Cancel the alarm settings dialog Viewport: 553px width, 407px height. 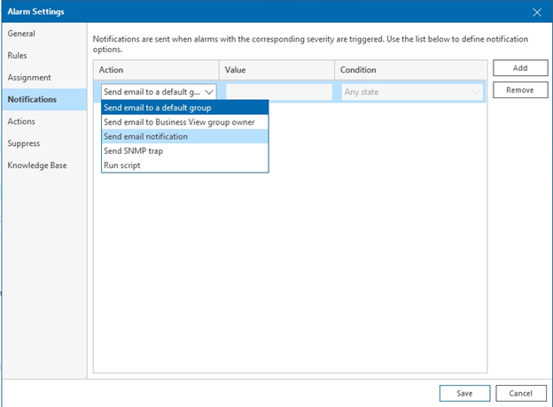point(520,393)
